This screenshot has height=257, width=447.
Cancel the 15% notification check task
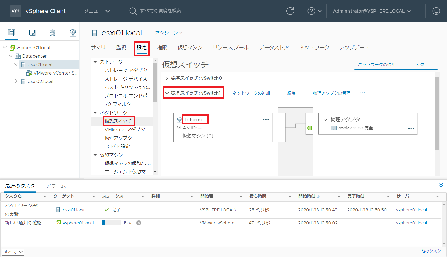coord(139,223)
